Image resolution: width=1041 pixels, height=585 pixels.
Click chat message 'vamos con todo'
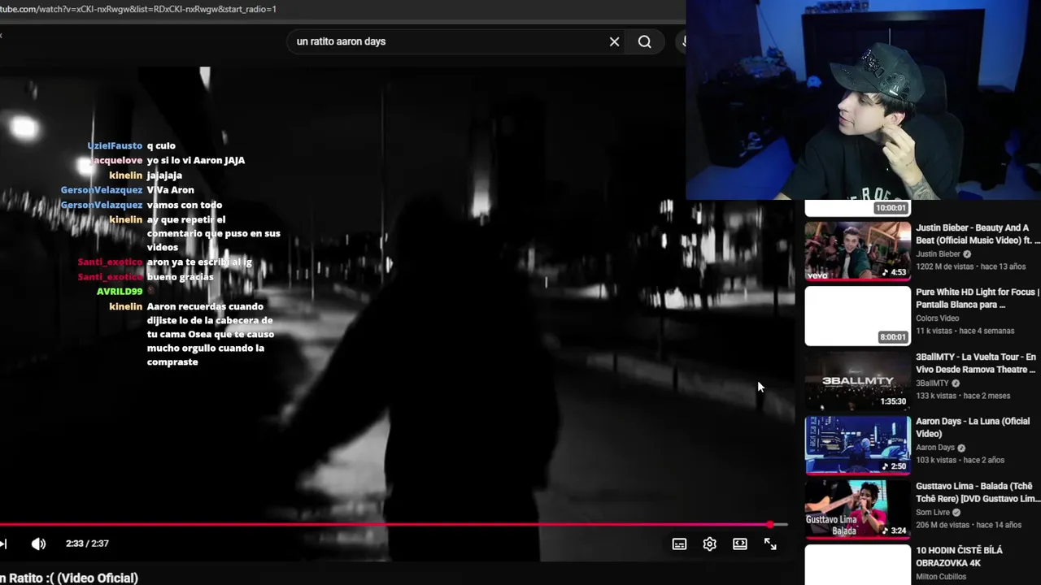pyautogui.click(x=185, y=205)
